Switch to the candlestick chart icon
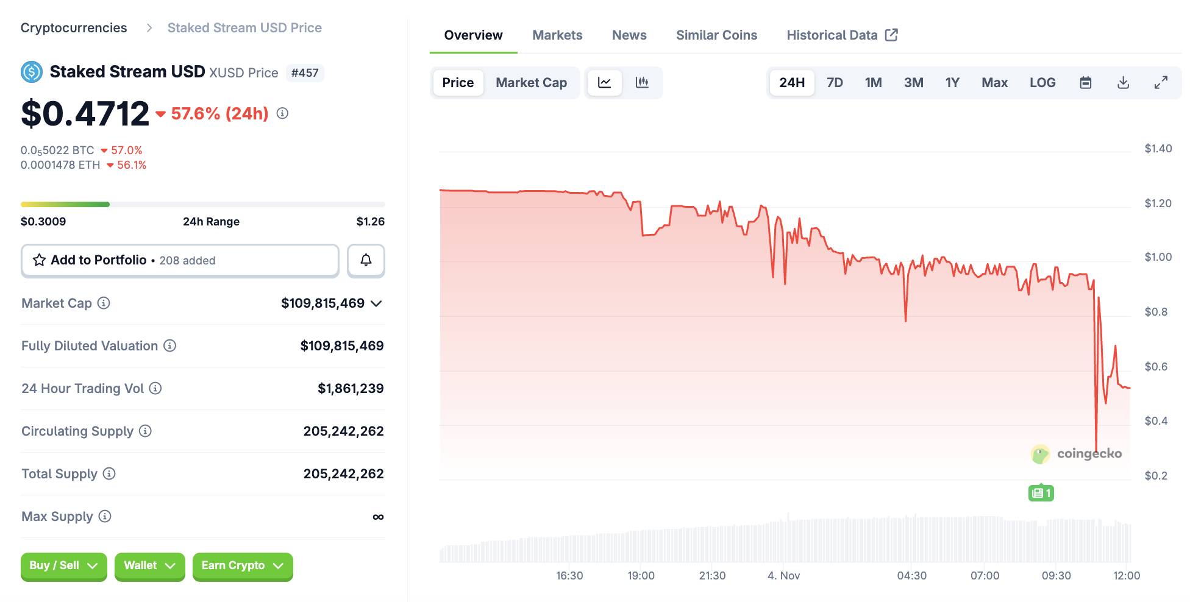1190x602 pixels. click(642, 82)
